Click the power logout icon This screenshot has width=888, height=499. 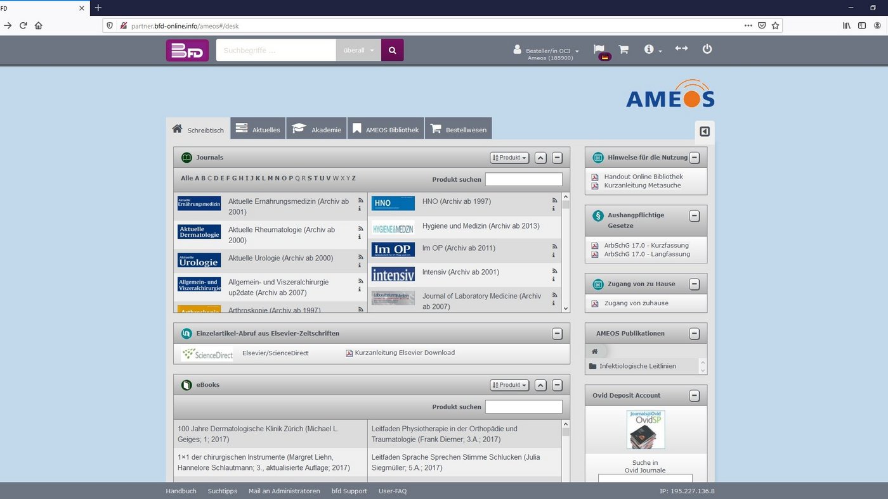coord(707,49)
